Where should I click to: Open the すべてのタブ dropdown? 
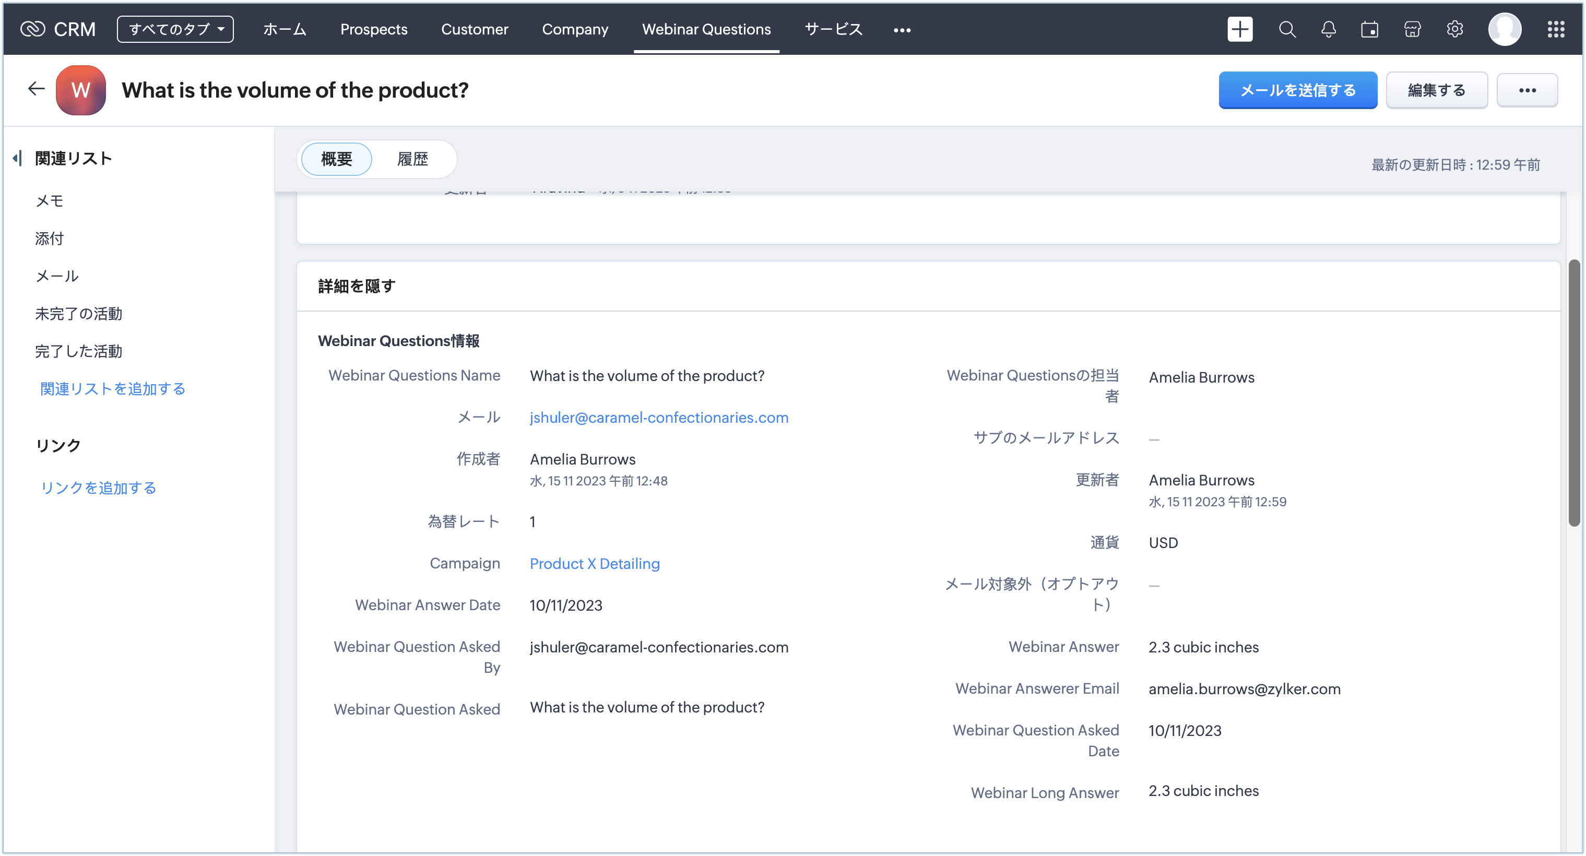[175, 29]
